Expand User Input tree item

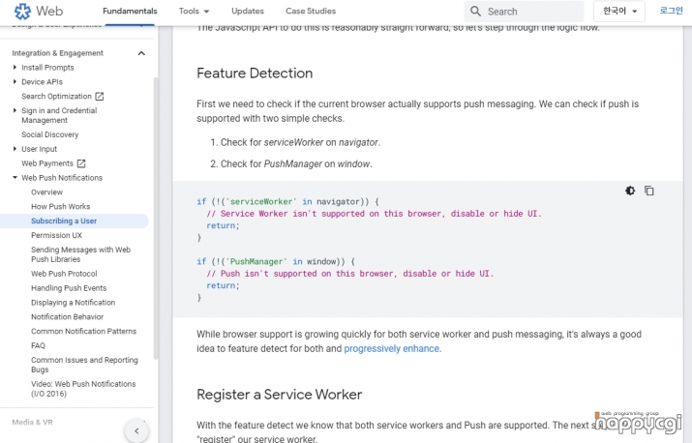pos(15,149)
